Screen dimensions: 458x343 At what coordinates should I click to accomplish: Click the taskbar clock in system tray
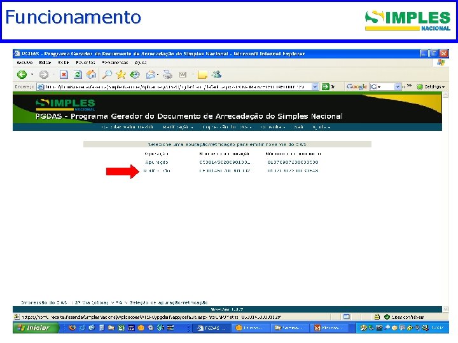[438, 328]
